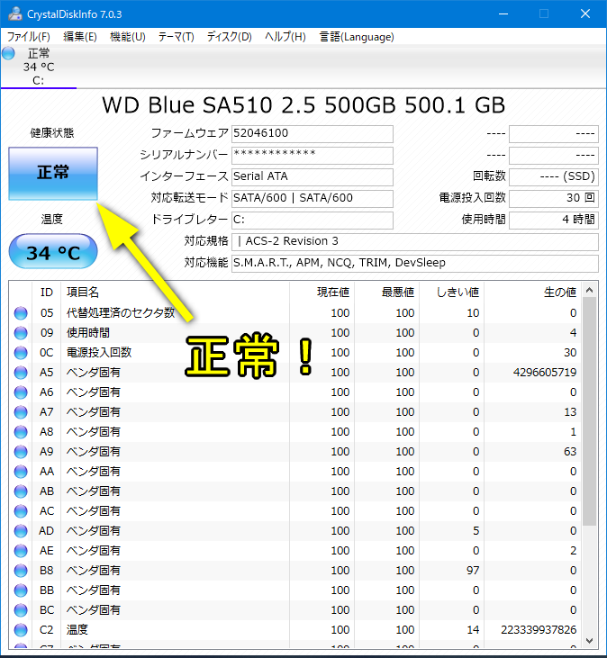Open the ヘルプ(H) menu

point(285,37)
